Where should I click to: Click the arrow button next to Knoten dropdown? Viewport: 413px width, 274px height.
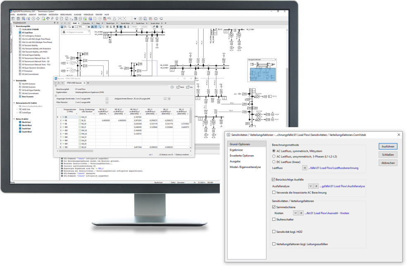[301, 213]
